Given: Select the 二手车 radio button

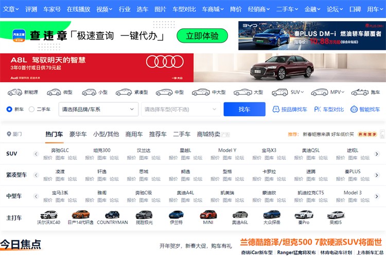Looking at the screenshot, I should point(31,109).
